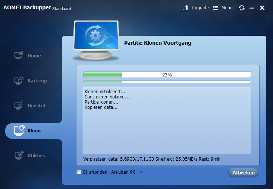The height and width of the screenshot is (189, 273).
Task: Click the 'Controleren volumes...' log line
Action: pyautogui.click(x=108, y=97)
